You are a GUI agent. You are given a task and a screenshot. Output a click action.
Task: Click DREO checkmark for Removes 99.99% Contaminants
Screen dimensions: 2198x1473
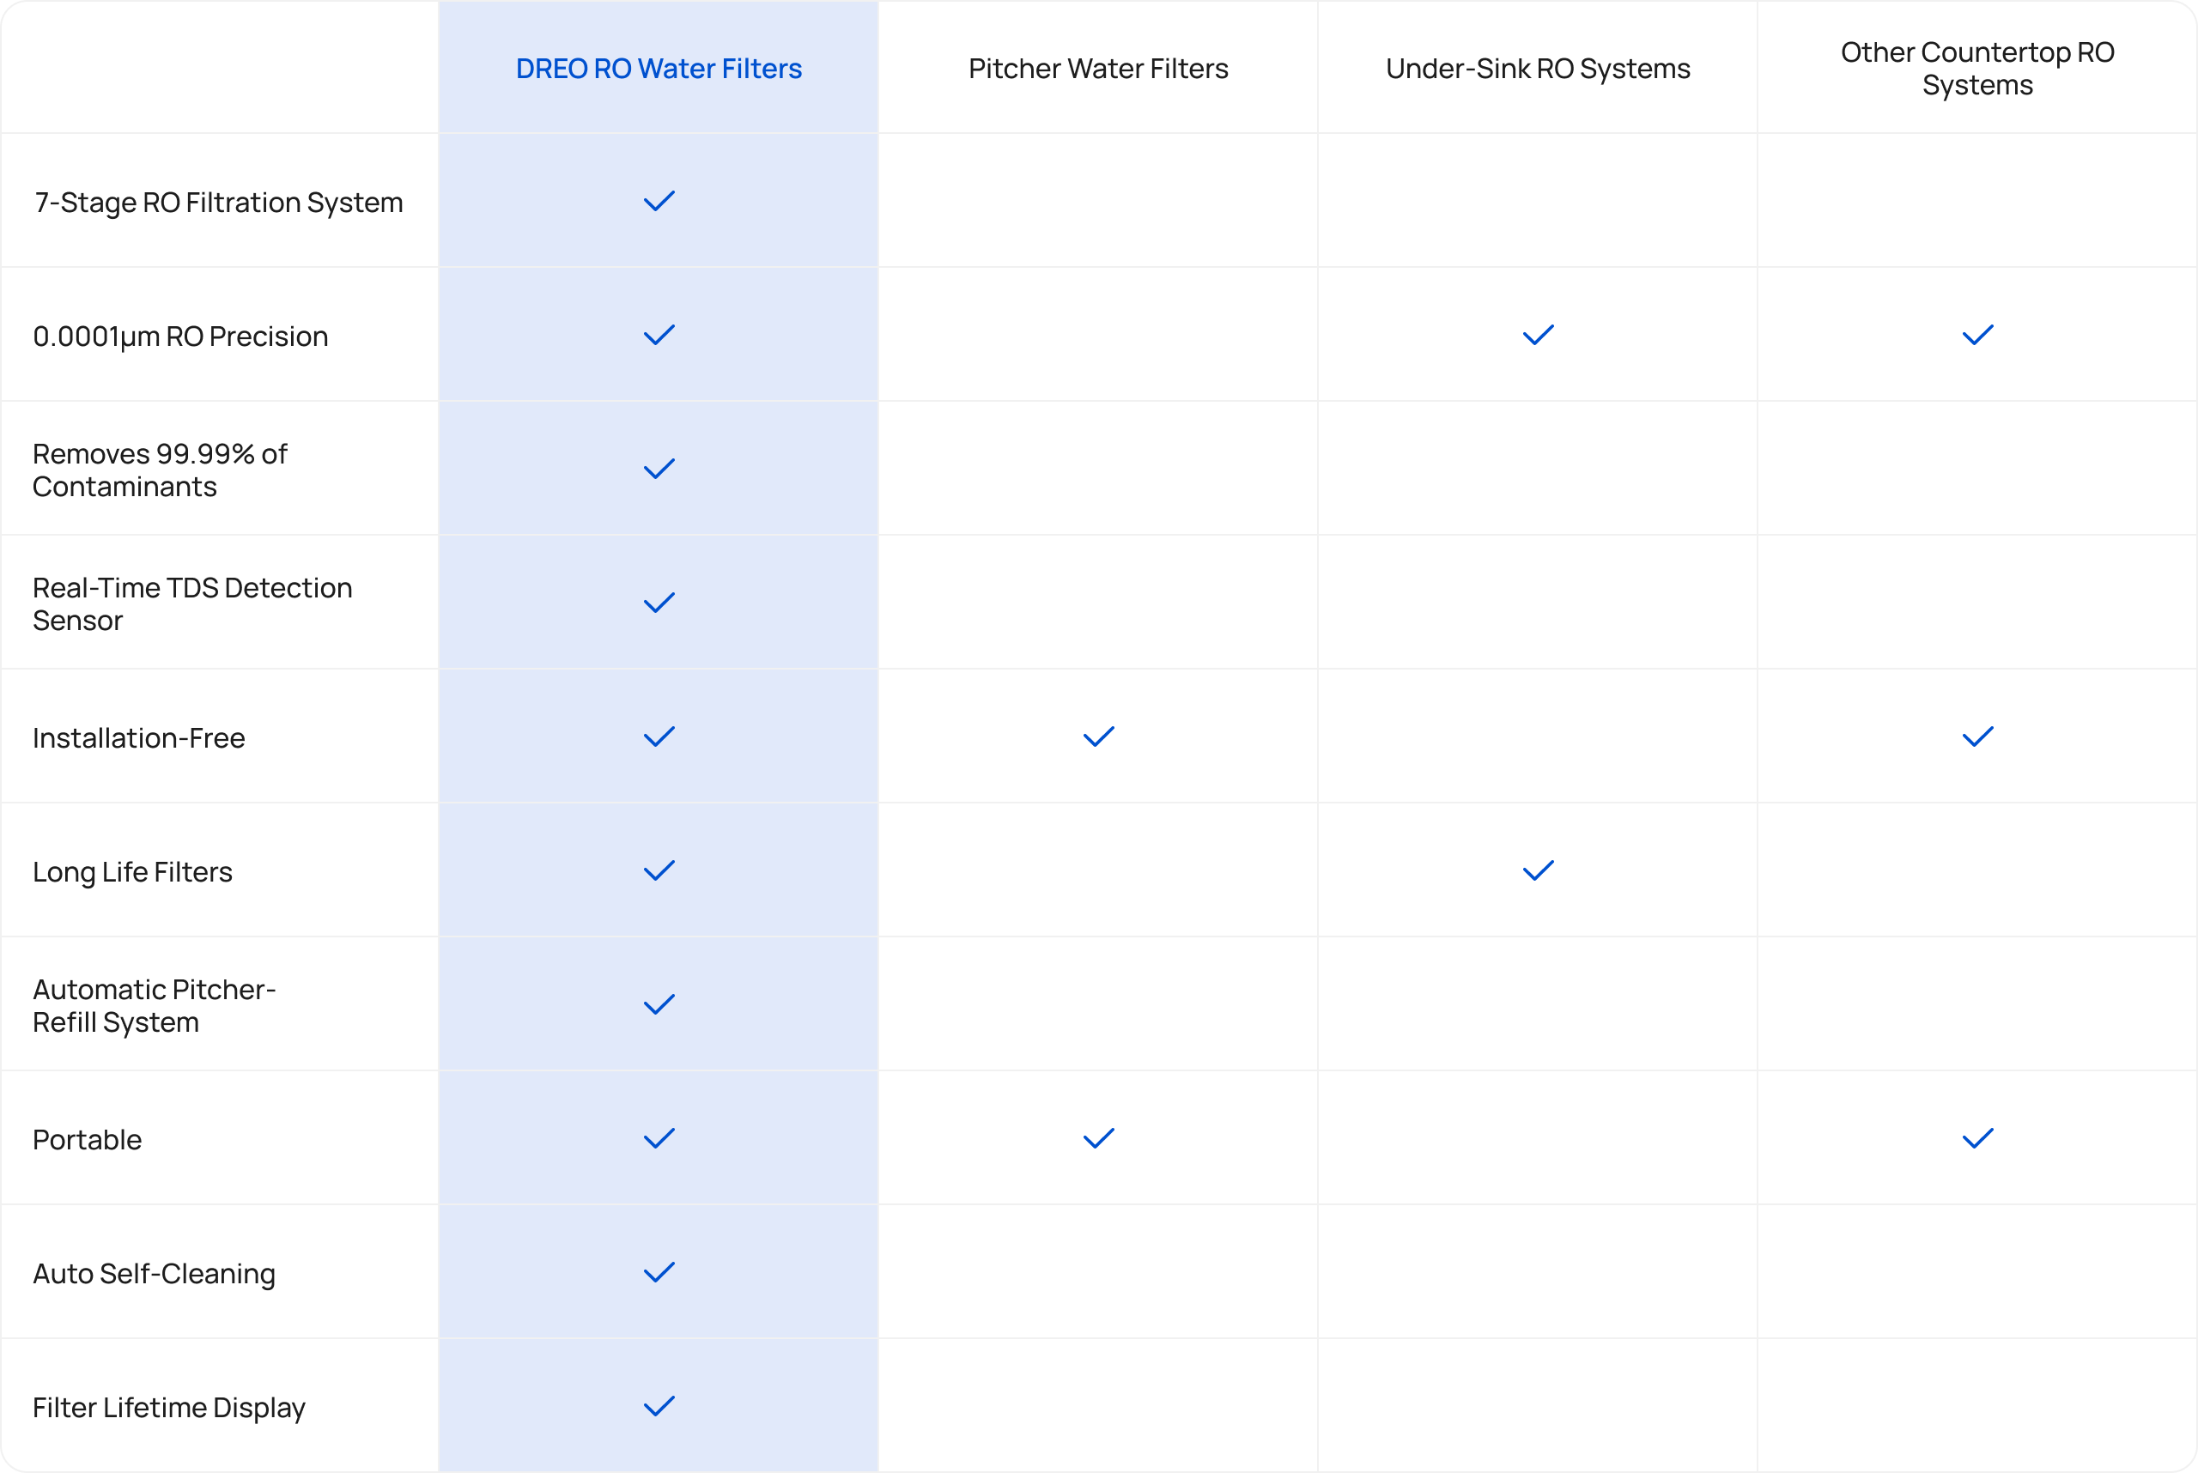(659, 469)
